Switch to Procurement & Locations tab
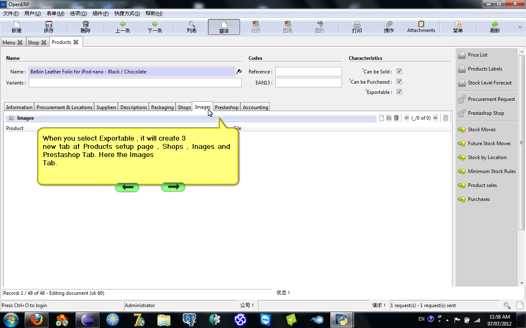This screenshot has width=526, height=328. 64,107
